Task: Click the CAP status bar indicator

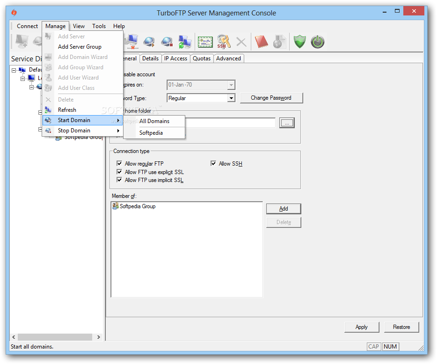Action: pos(373,346)
